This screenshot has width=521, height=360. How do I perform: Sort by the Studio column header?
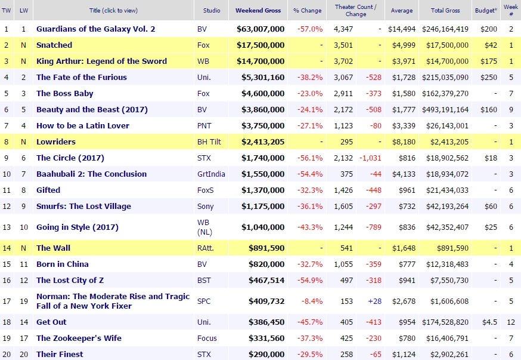(x=212, y=10)
